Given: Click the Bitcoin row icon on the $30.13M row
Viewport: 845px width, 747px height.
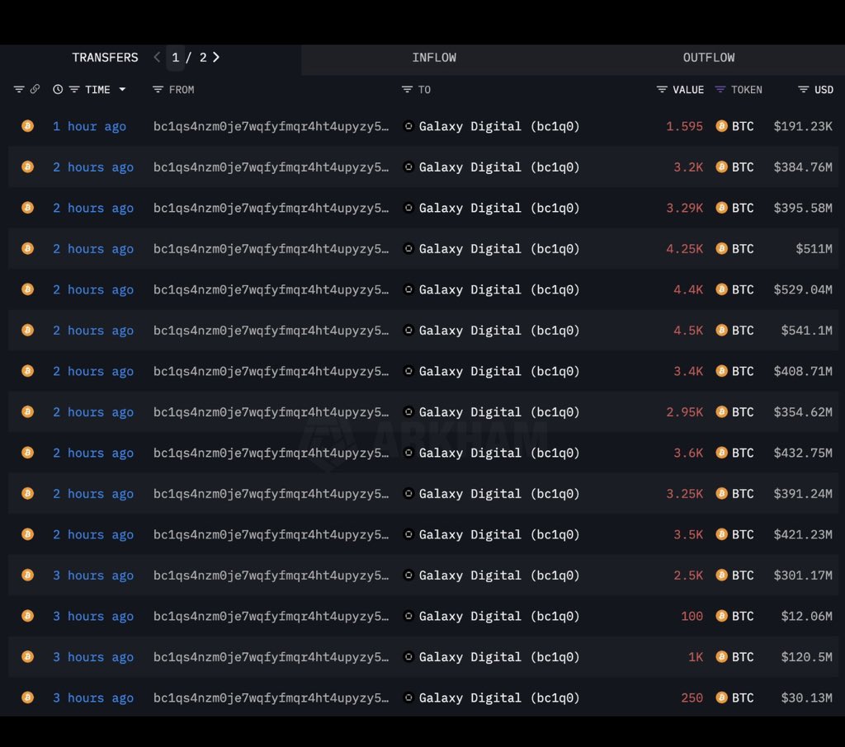Looking at the screenshot, I should (27, 698).
